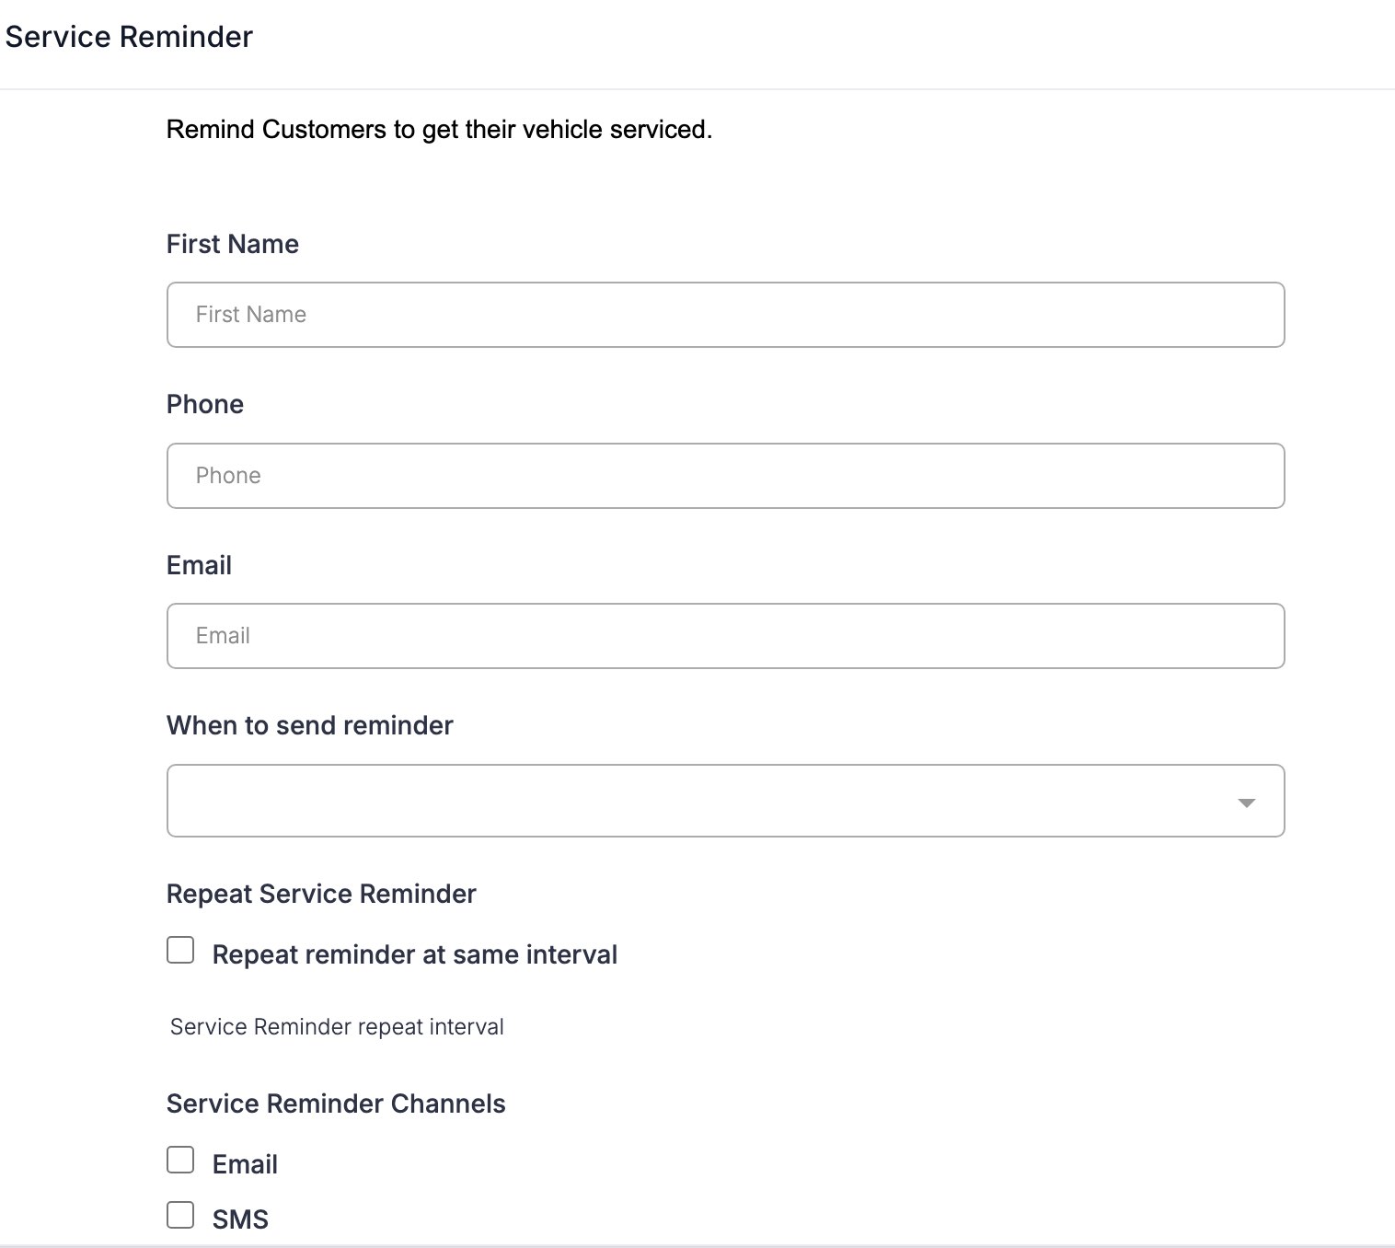Tick the SMS channel checkbox

[180, 1215]
